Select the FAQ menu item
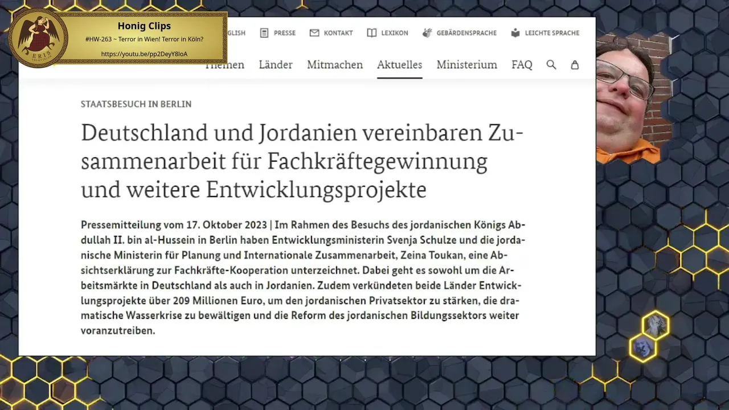Image resolution: width=729 pixels, height=410 pixels. (522, 65)
